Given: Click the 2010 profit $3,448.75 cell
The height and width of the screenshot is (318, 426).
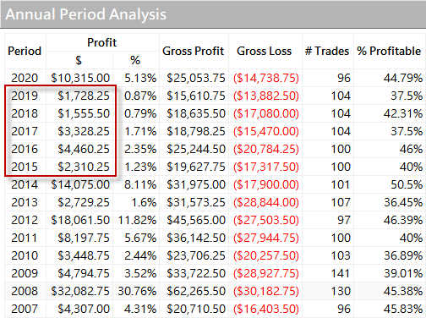Looking at the screenshot, I should [x=84, y=255].
